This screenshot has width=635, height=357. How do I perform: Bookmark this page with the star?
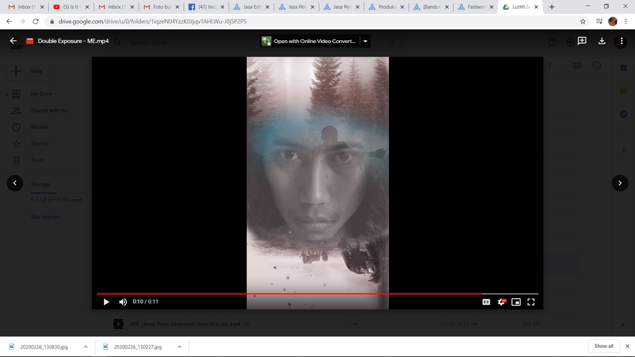tap(583, 21)
